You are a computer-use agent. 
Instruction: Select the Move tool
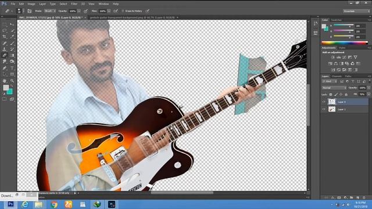pos(12,24)
